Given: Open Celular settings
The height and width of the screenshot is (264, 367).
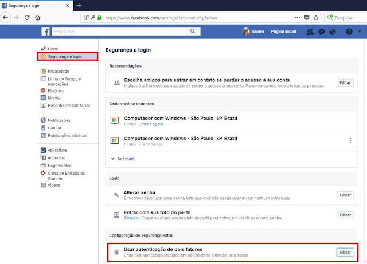Looking at the screenshot, I should pyautogui.click(x=54, y=128).
